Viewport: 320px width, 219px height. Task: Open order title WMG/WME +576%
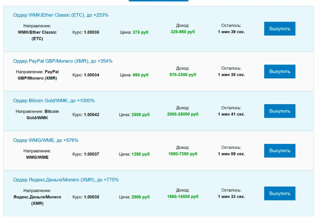46,140
